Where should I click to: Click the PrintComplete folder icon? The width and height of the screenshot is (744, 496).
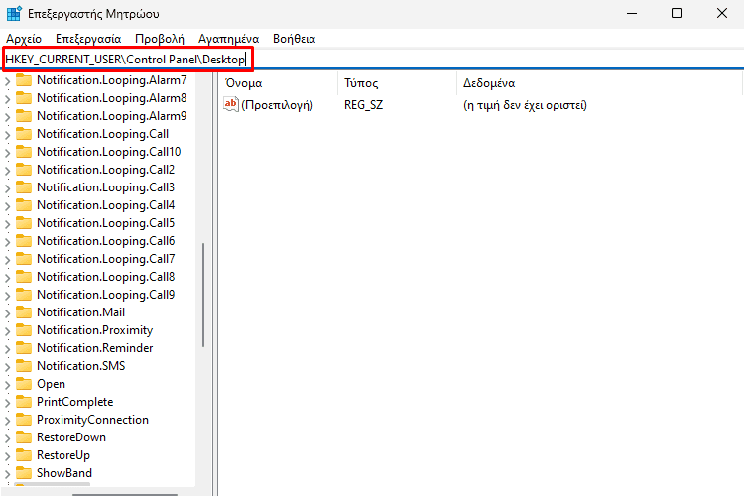(24, 402)
